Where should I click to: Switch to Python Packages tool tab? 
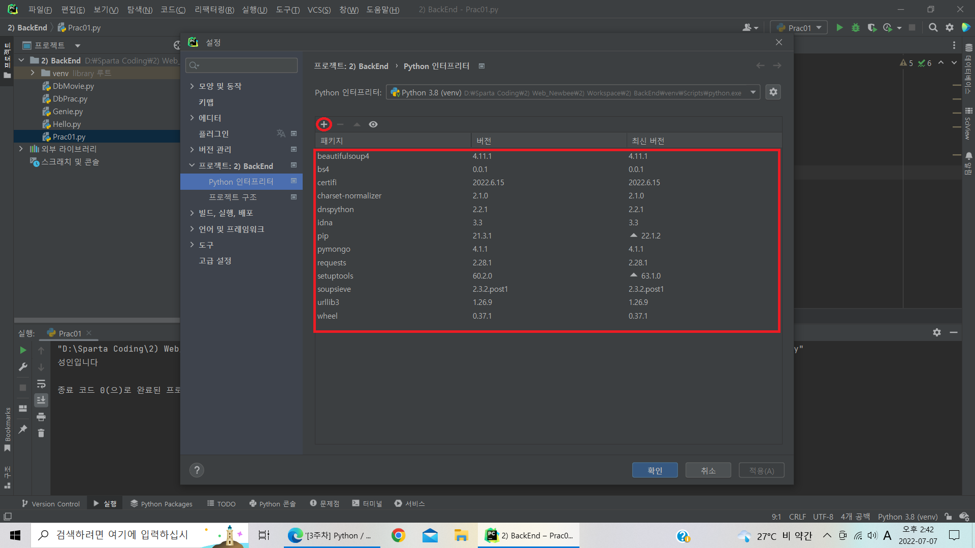click(x=161, y=504)
